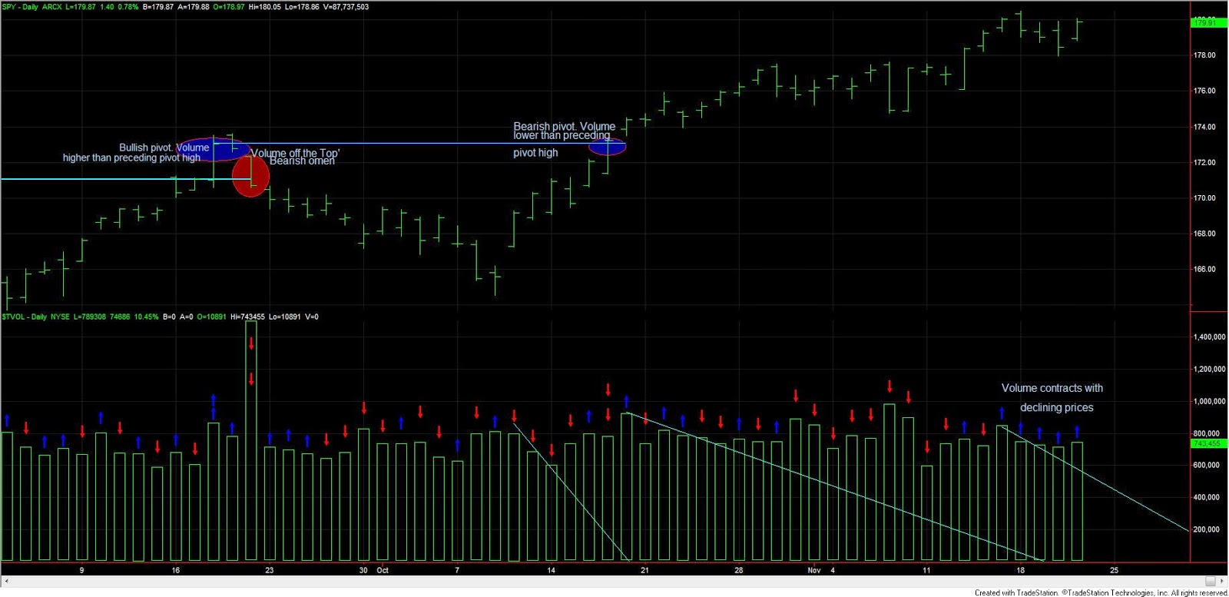
Task: Select the blue ellipse beside 'Bearish pivot' text
Action: [x=607, y=145]
